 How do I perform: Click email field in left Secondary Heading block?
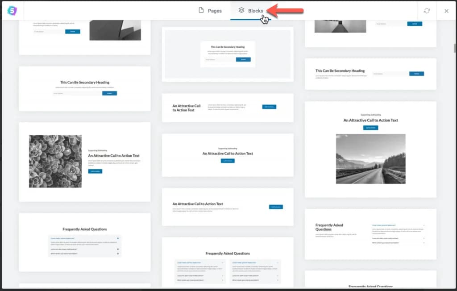(x=77, y=93)
